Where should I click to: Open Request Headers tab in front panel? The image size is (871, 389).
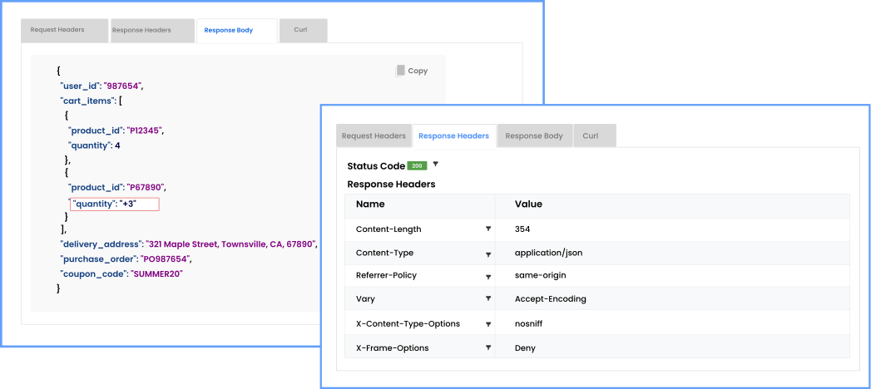374,136
